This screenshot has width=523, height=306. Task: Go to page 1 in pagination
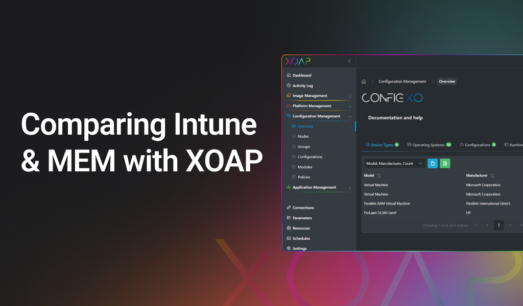click(498, 225)
